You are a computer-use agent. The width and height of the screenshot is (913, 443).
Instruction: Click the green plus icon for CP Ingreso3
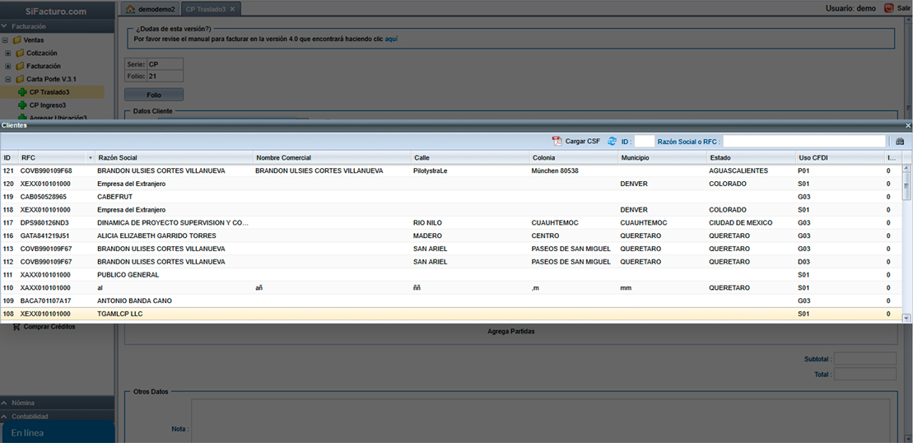pos(22,105)
